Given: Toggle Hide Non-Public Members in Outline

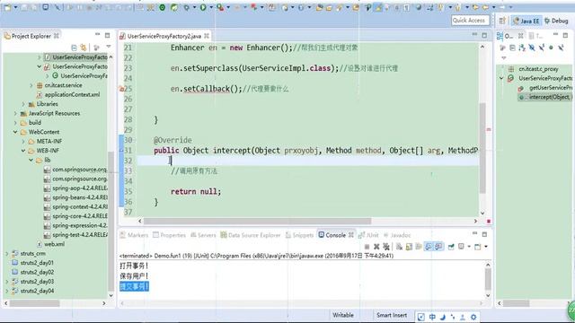Looking at the screenshot, I should (x=551, y=48).
